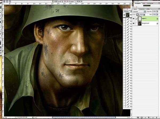
Task: Click the Background layer thumbnail
Action: pyautogui.click(x=139, y=23)
